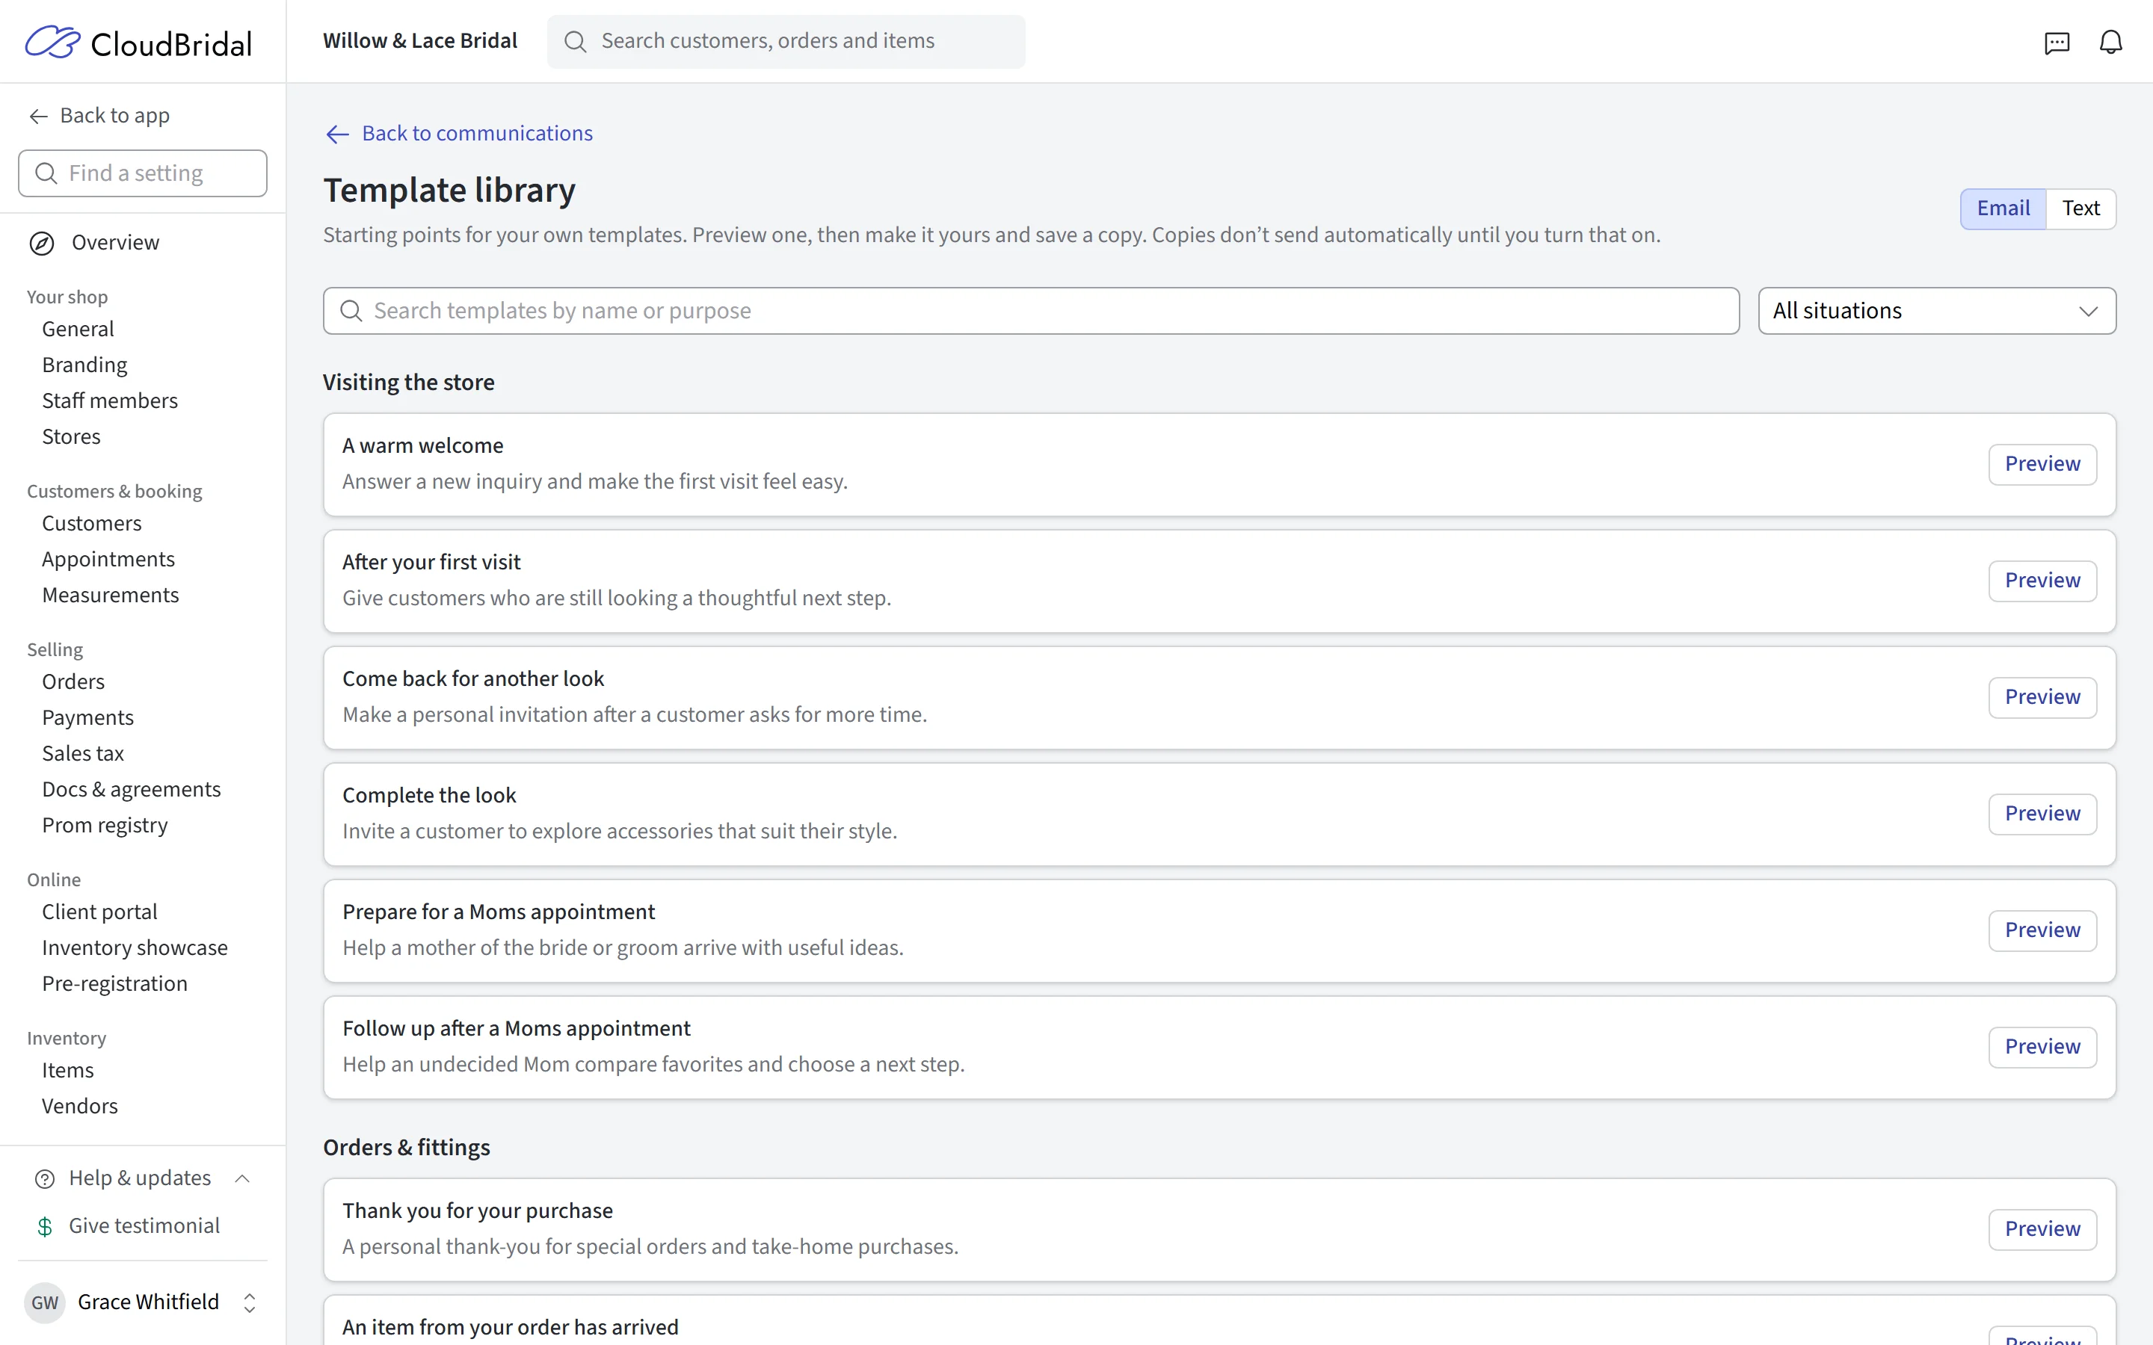Expand the Grace Whitfield account switcher
Image resolution: width=2153 pixels, height=1345 pixels.
tap(250, 1303)
